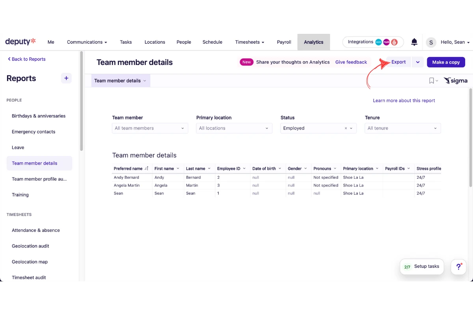
Task: Click the Andy Bernard preferred name cell
Action: tap(132, 178)
